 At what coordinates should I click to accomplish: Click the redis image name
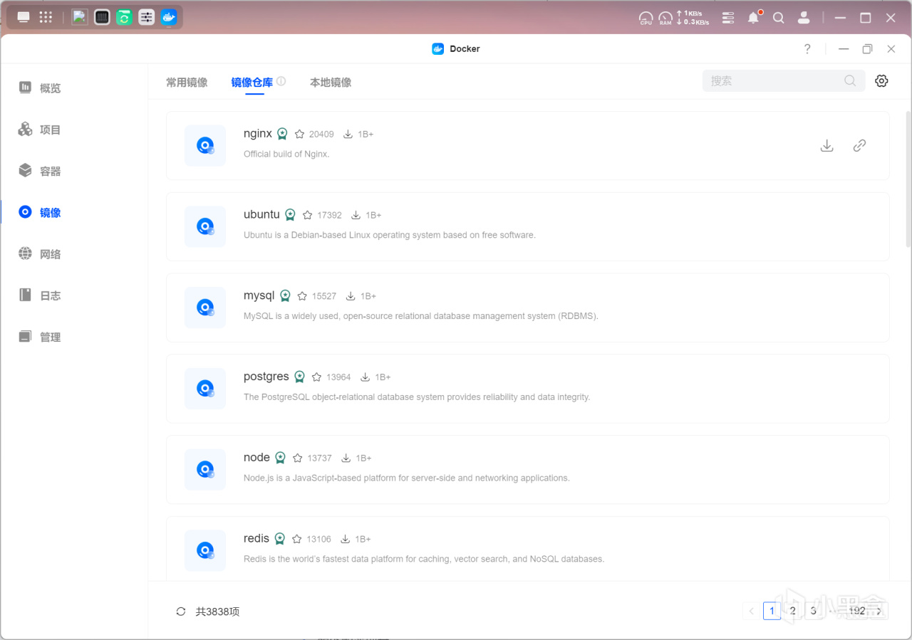(x=256, y=538)
